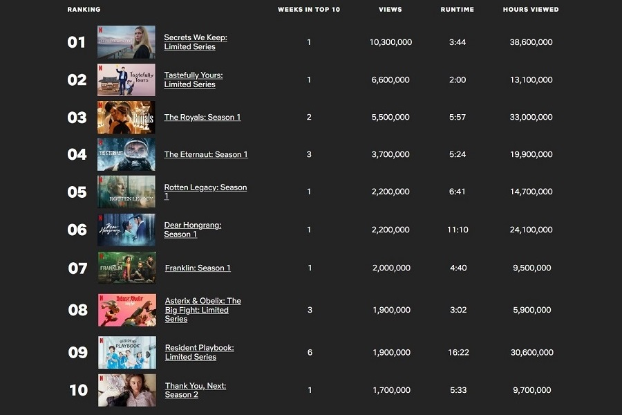Screen dimensions: 622x415
Task: Click the 30,600,000 hours viewed value
Action: [532, 352]
